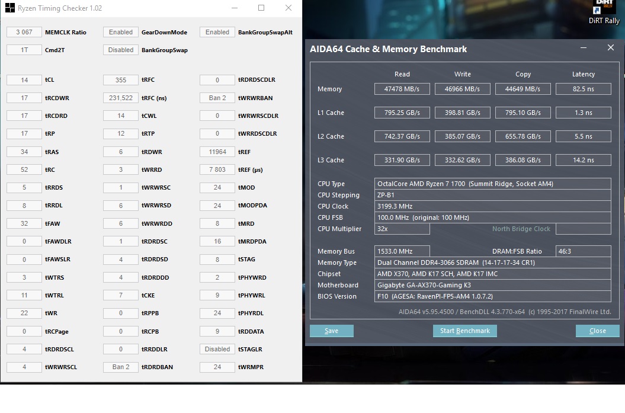Click the Motherboard field Gigabyte GA-AX370-Gaming K3

493,285
